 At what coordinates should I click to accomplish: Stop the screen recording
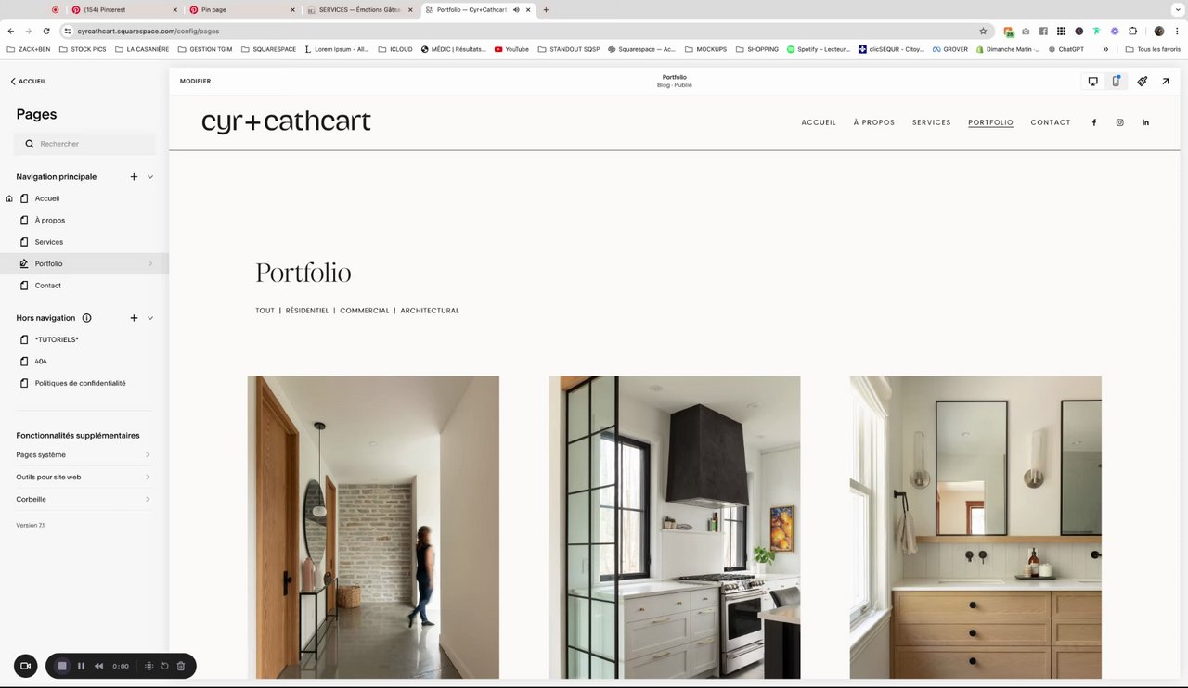pos(62,666)
